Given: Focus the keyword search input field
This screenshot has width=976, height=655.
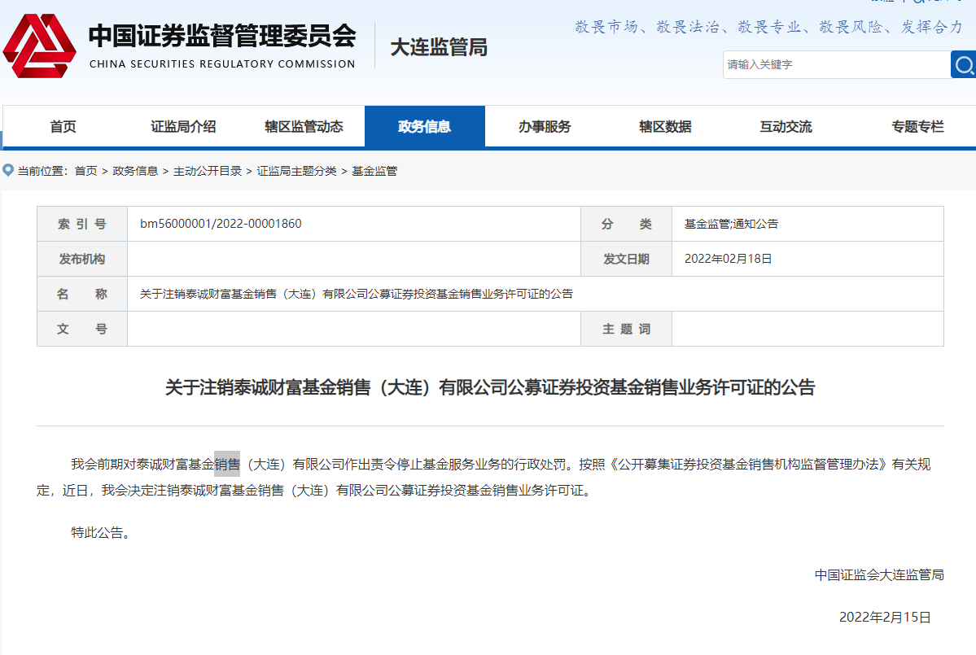Looking at the screenshot, I should (x=837, y=65).
